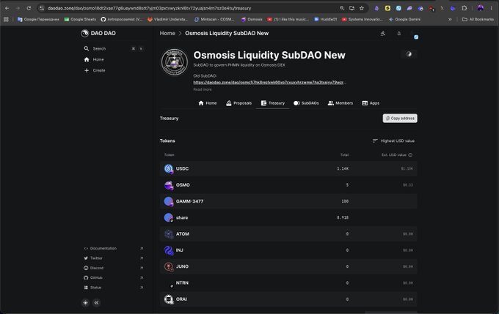The image size is (499, 314).
Task: Click the GAMM-3477 token icon
Action: (169, 201)
